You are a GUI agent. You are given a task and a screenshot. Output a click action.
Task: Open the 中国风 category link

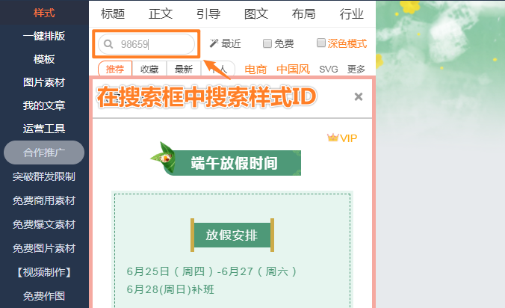293,69
